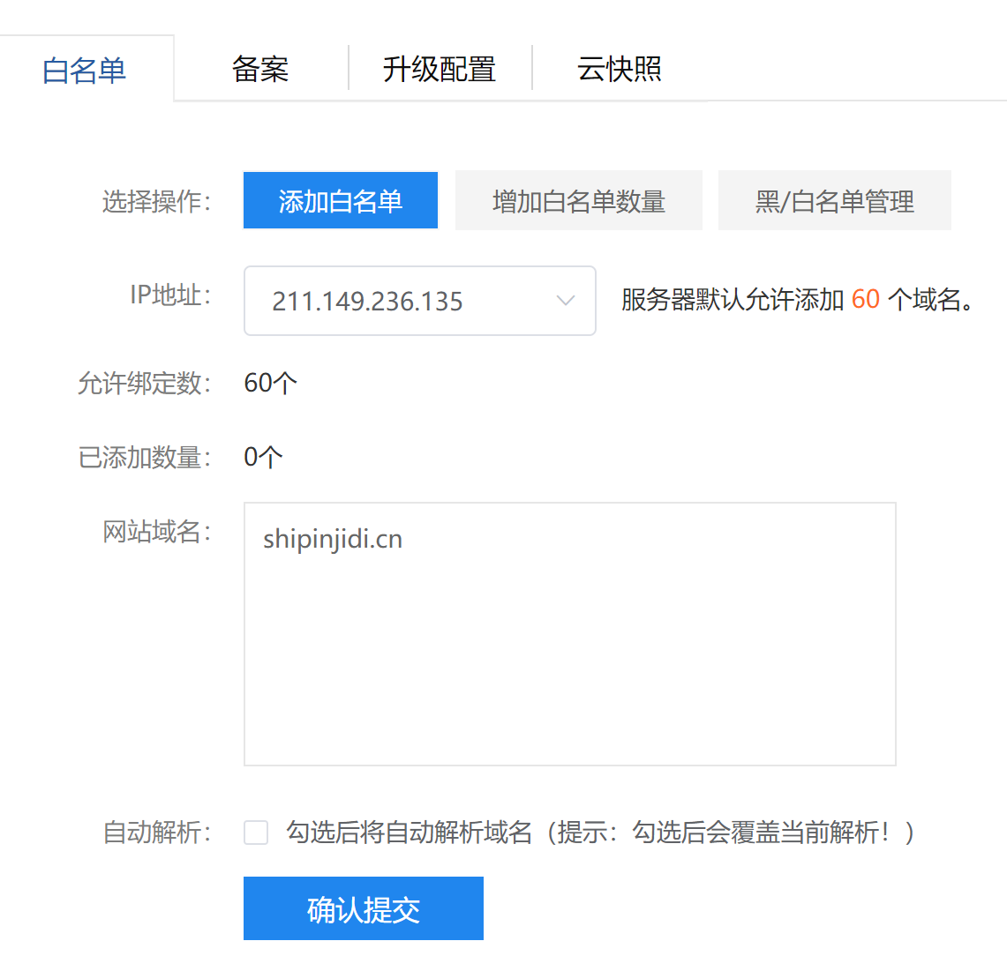Screen dimensions: 1007x956
Task: Expand the IP地址 dropdown chevron arrow
Action: pyautogui.click(x=566, y=301)
